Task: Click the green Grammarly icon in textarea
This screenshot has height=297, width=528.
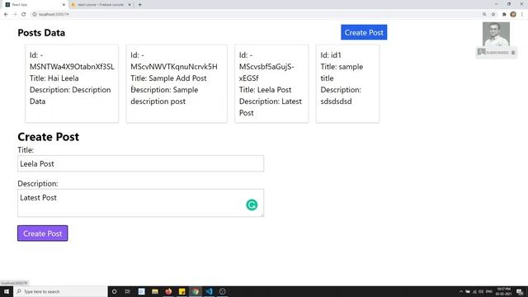Action: click(x=252, y=205)
